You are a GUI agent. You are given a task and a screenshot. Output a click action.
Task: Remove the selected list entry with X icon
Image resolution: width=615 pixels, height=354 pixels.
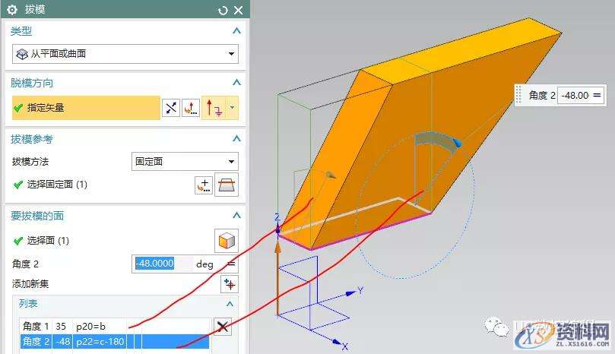pos(222,327)
